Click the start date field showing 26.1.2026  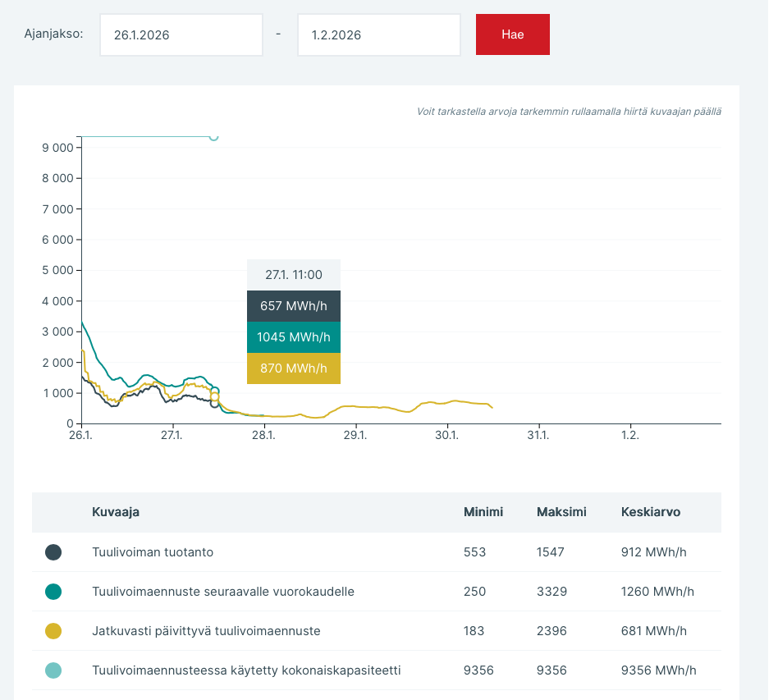[x=181, y=35]
